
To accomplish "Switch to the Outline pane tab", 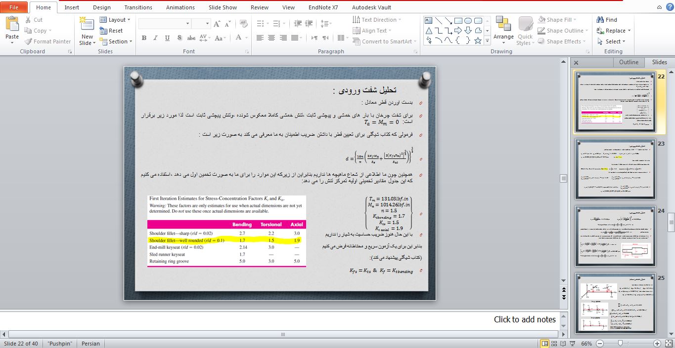I will [629, 62].
